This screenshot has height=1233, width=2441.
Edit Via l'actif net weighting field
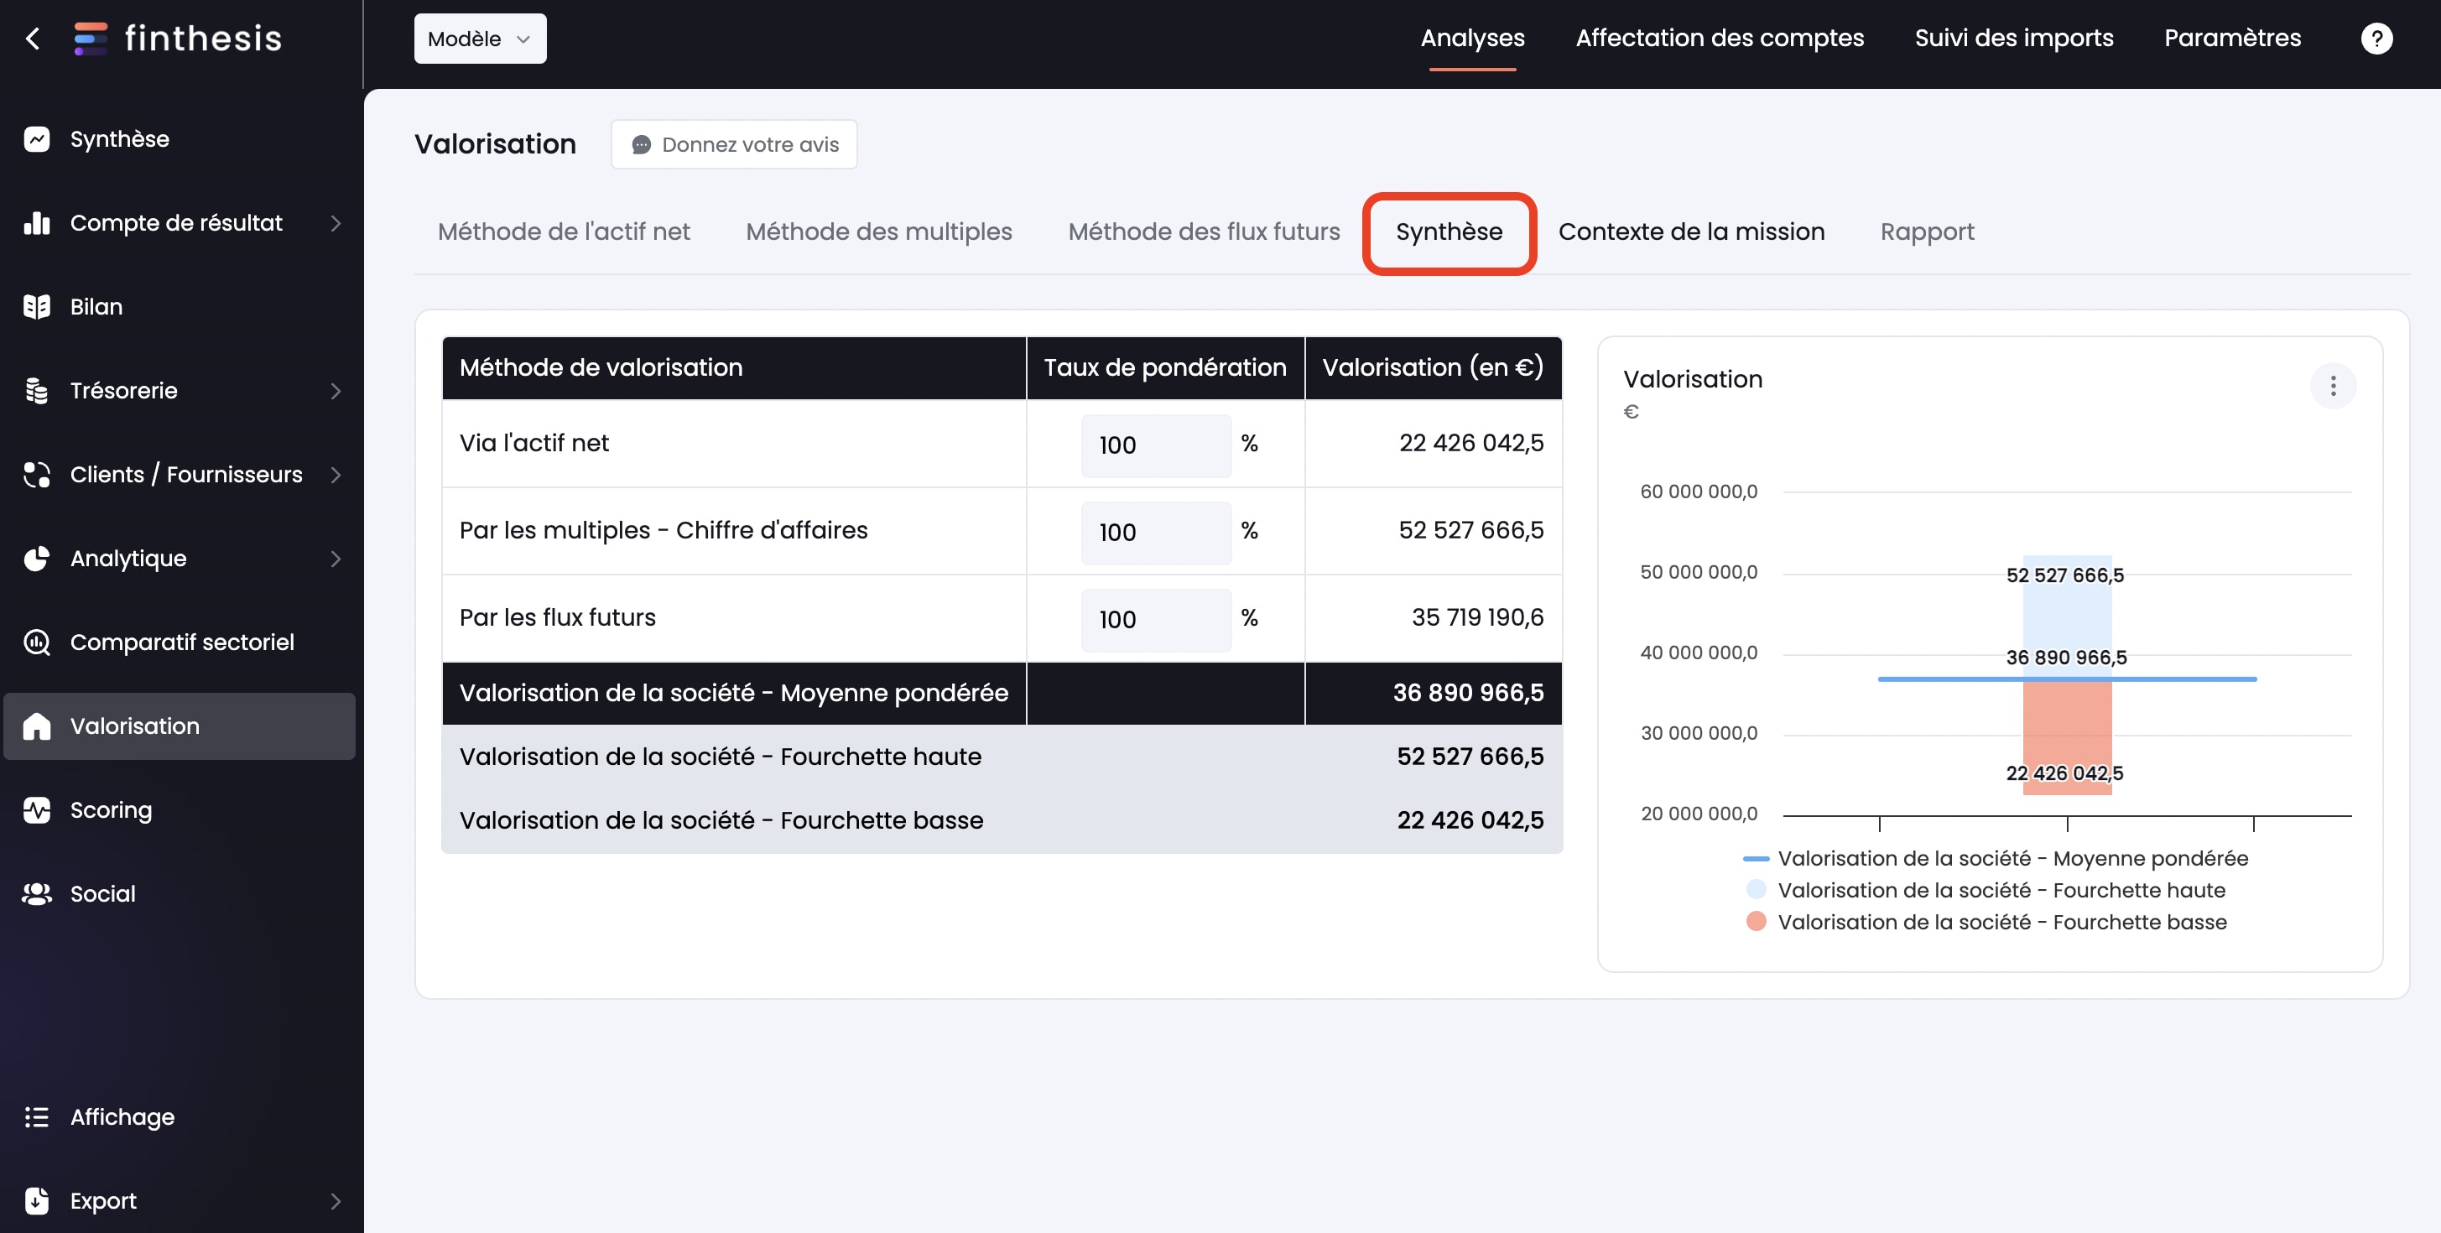[1156, 445]
